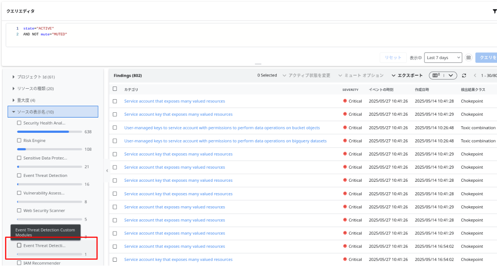Check the Security Health Analytics filter
Screen dimensions: 497x270
pyautogui.click(x=19, y=123)
